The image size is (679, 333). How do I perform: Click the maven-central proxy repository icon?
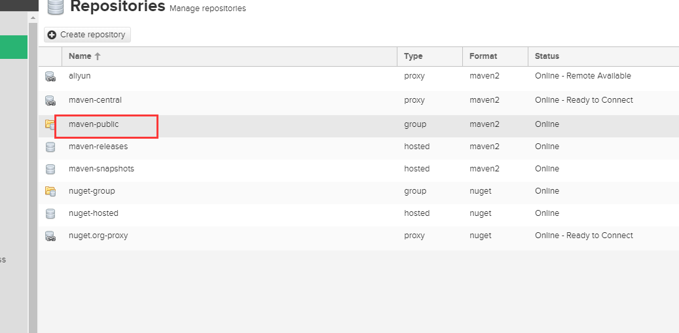tap(50, 101)
